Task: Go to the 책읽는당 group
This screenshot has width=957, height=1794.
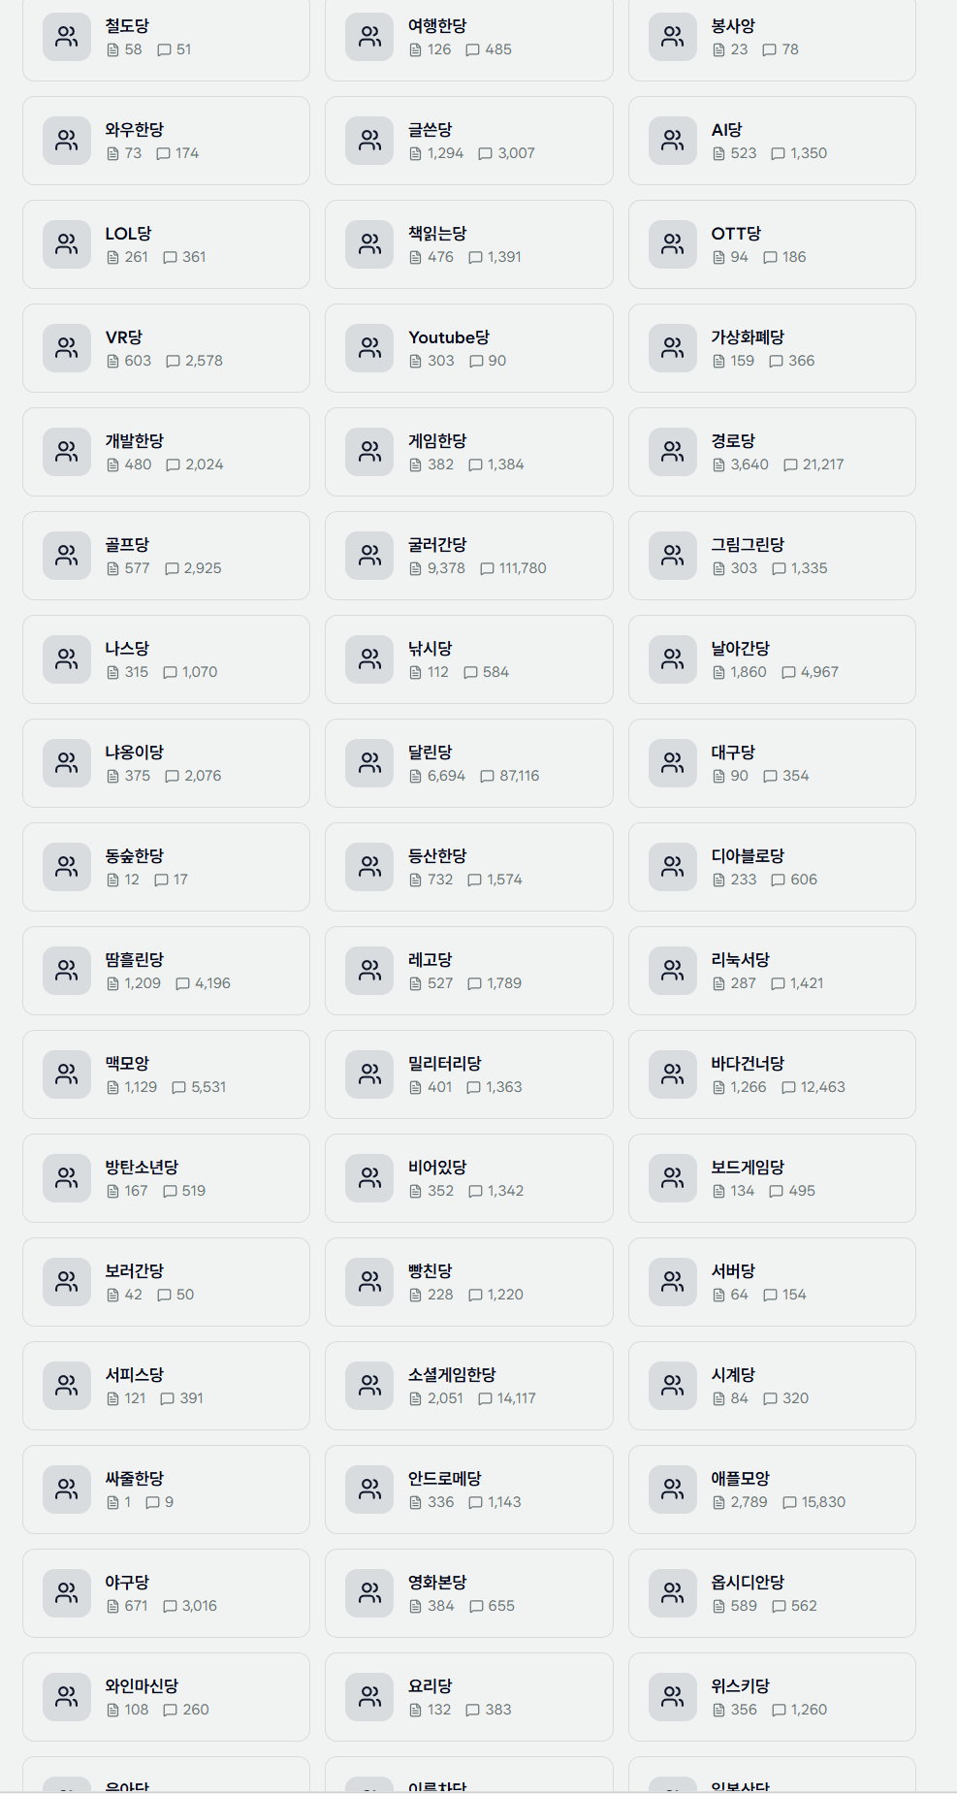Action: pyautogui.click(x=469, y=244)
